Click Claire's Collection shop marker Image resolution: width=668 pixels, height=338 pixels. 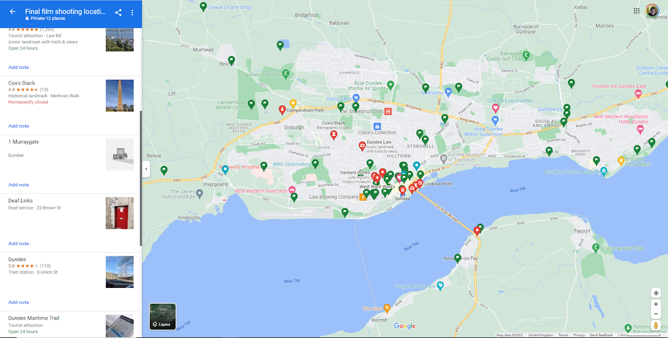point(377,126)
